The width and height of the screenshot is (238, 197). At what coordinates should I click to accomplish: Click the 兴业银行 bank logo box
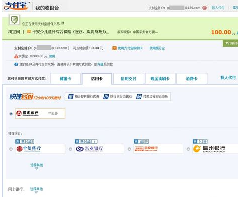99,149
